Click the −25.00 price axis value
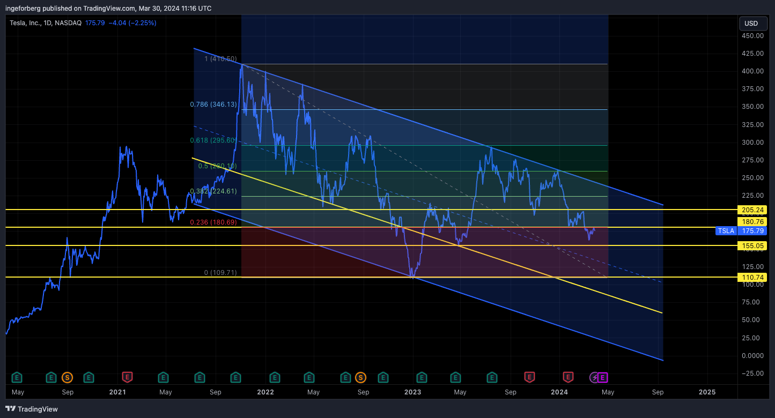 click(x=752, y=374)
